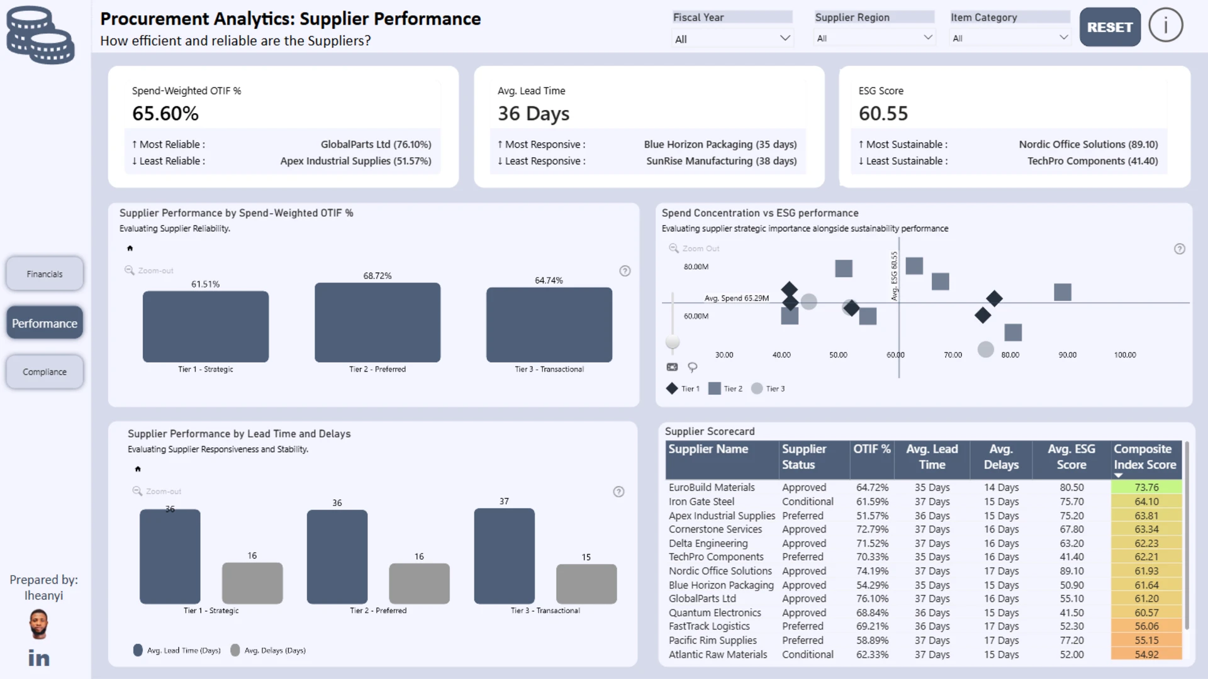The width and height of the screenshot is (1208, 679).
Task: Select the Tier 1 - Strategic OTIF bar
Action: (x=206, y=326)
